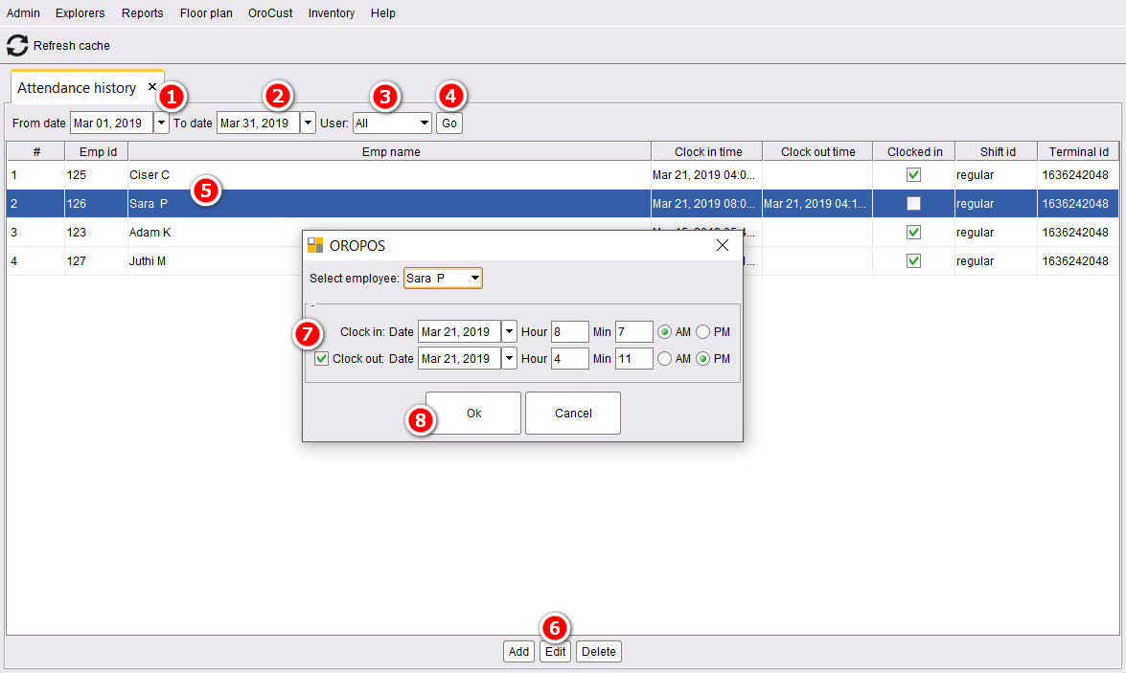Sort by Clock in time column header
The width and height of the screenshot is (1126, 673).
pyautogui.click(x=707, y=151)
